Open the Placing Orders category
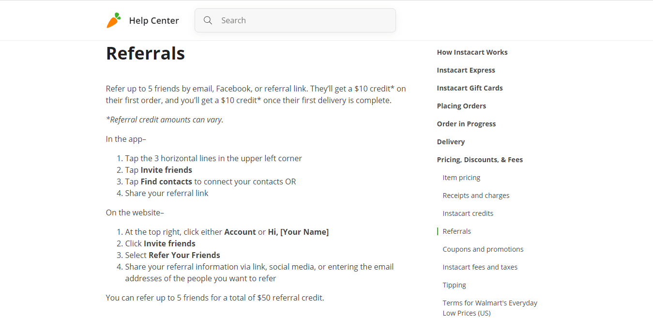653x318 pixels. 461,106
